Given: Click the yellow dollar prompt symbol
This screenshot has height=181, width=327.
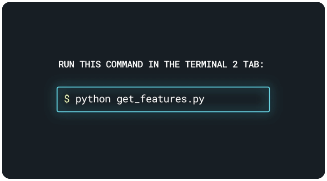Looking at the screenshot, I should (x=66, y=99).
